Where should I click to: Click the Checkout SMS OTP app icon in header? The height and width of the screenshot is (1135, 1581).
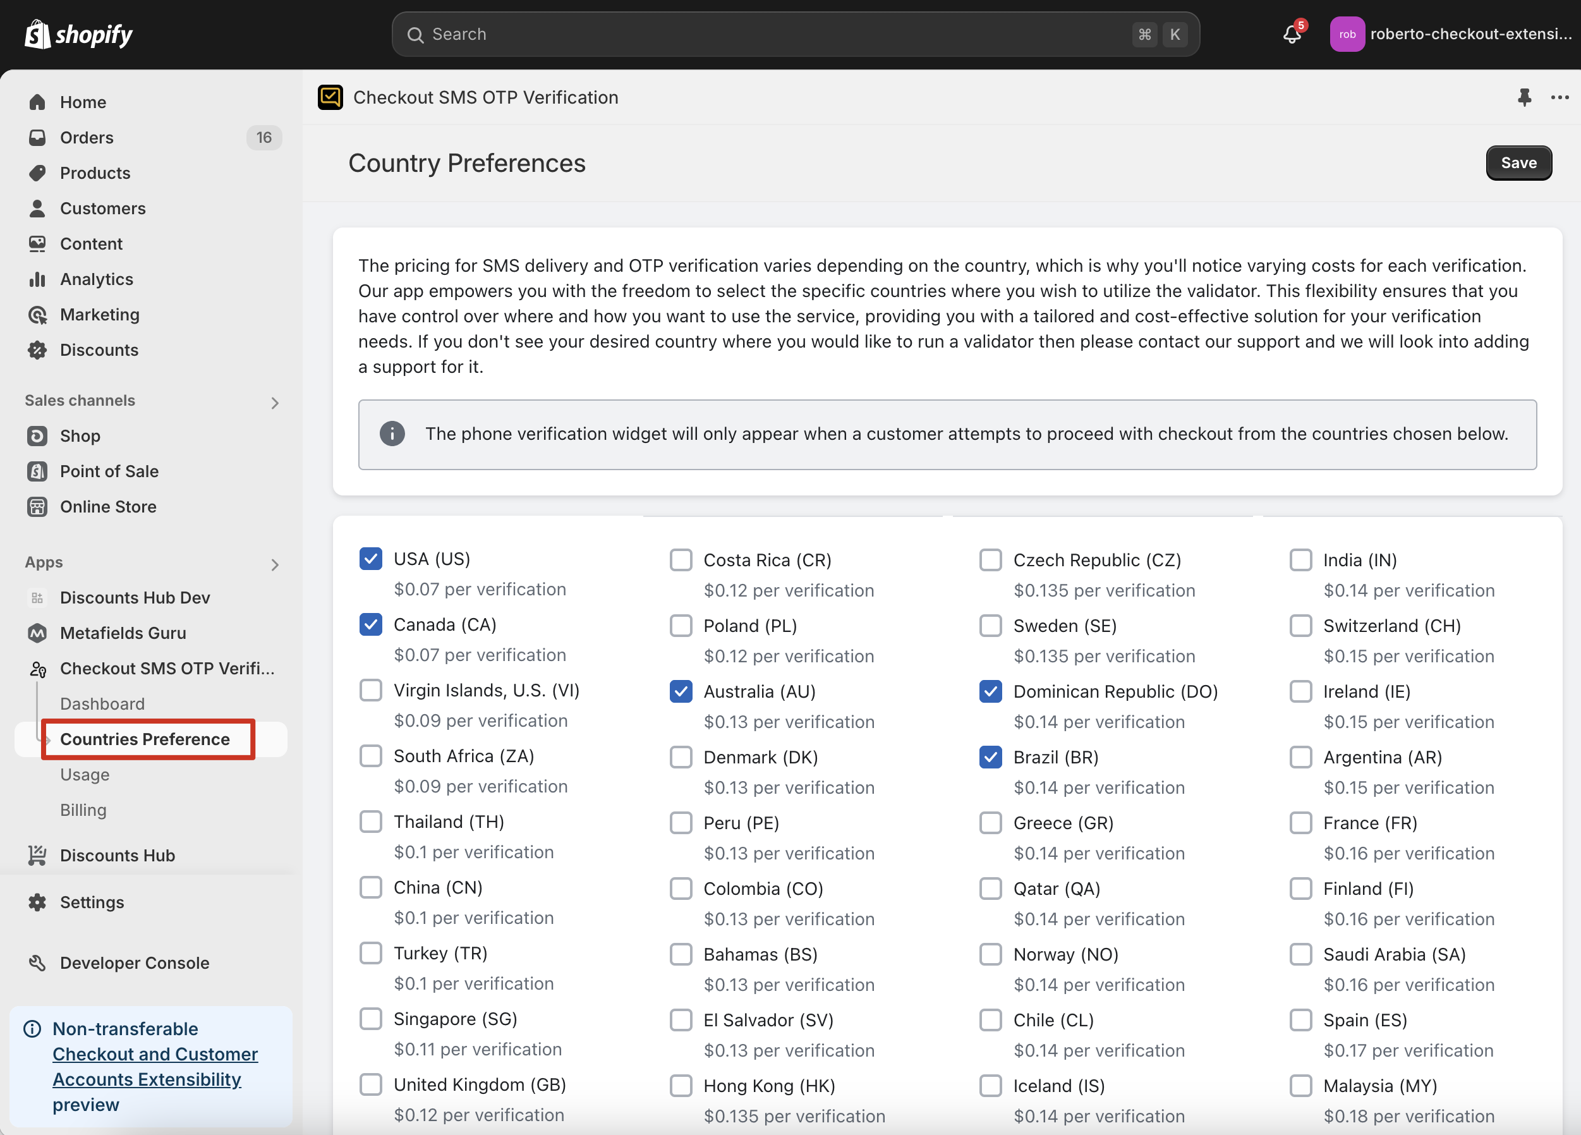330,97
